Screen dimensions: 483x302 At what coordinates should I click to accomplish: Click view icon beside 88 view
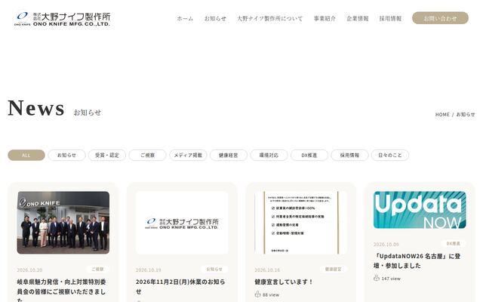coord(257,294)
